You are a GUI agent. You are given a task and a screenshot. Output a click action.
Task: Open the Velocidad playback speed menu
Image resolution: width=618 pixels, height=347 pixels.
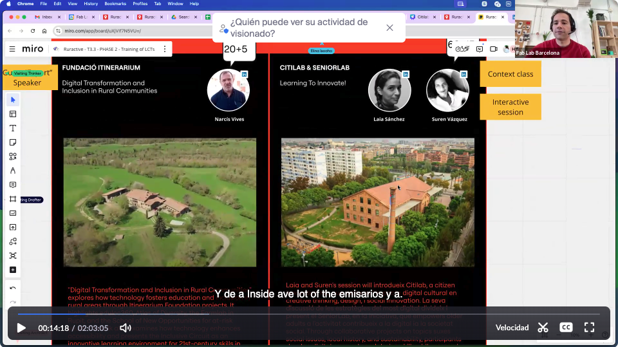512,328
